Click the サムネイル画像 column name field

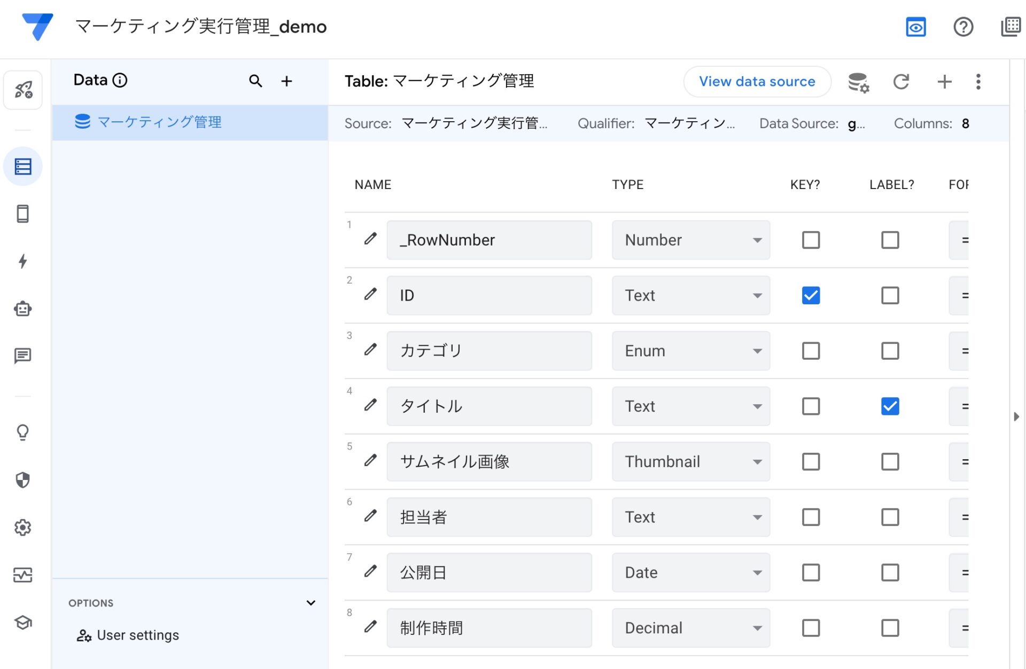pos(489,461)
